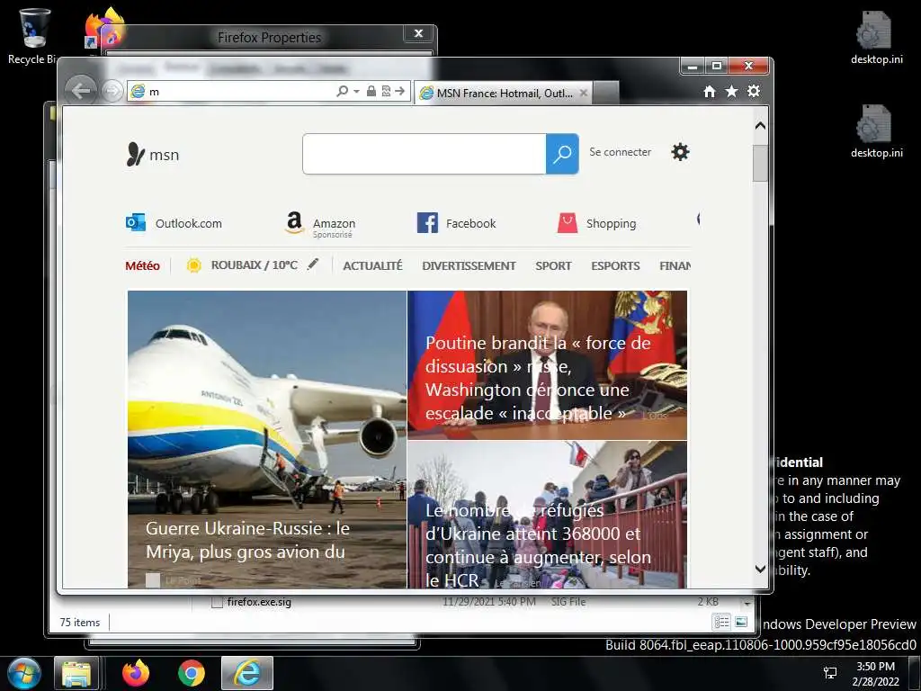Viewport: 921px width, 691px height.
Task: Select the upper desktop.ini file icon
Action: pyautogui.click(x=876, y=37)
